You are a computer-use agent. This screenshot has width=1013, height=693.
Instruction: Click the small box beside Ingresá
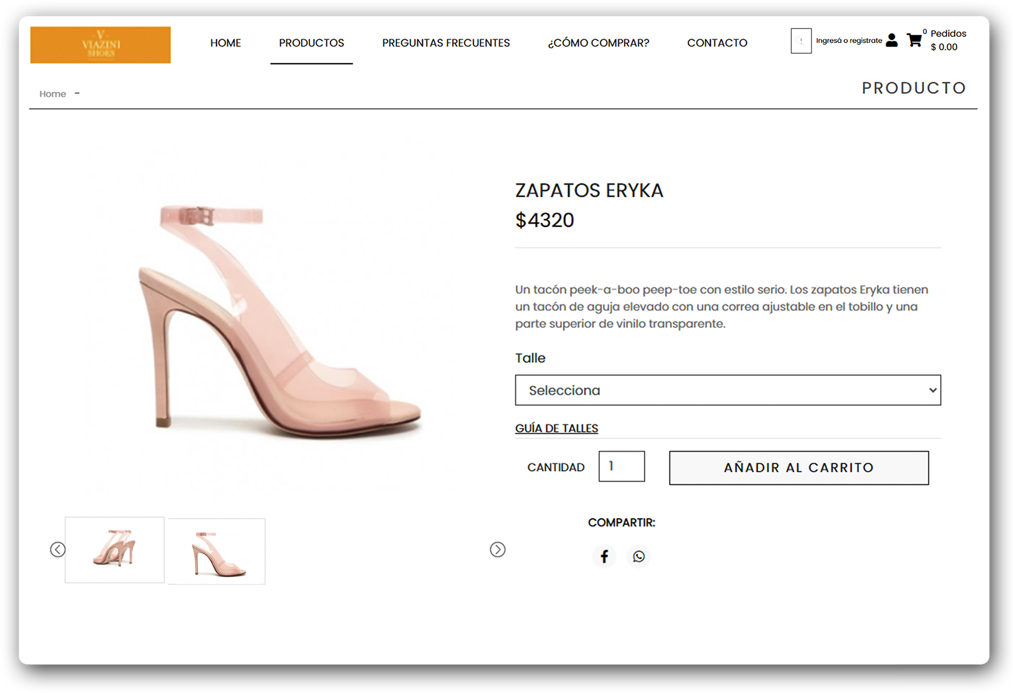point(801,41)
